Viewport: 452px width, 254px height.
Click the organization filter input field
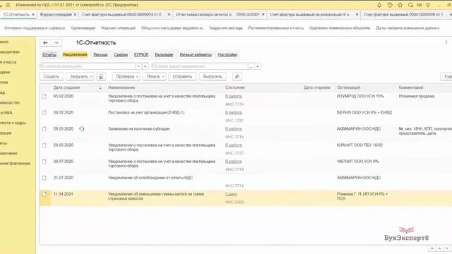88,66
